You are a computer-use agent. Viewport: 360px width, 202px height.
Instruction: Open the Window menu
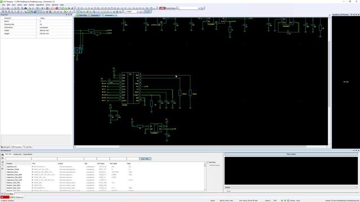55,5
